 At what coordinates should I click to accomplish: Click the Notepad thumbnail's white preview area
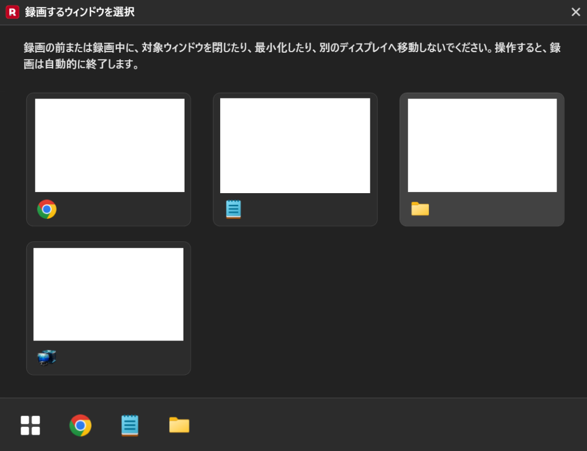tap(295, 144)
